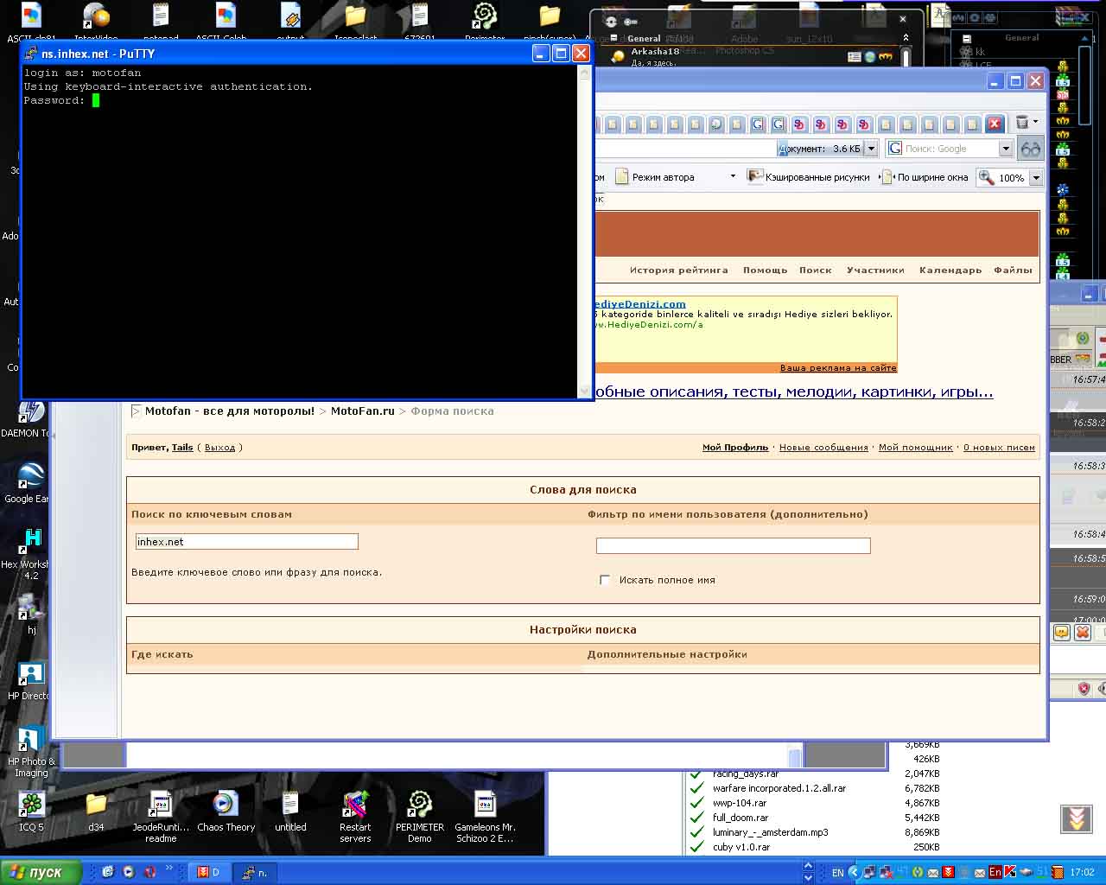Expand the trash can dropdown arrow in tab bar

(1035, 122)
